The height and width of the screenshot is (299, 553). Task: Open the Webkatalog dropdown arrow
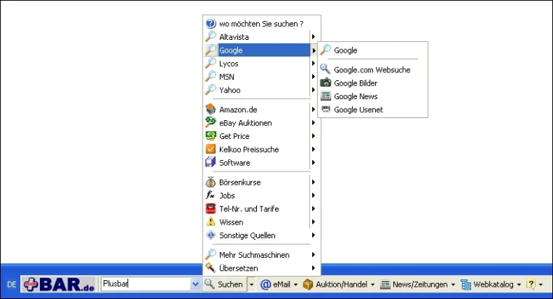pos(519,285)
